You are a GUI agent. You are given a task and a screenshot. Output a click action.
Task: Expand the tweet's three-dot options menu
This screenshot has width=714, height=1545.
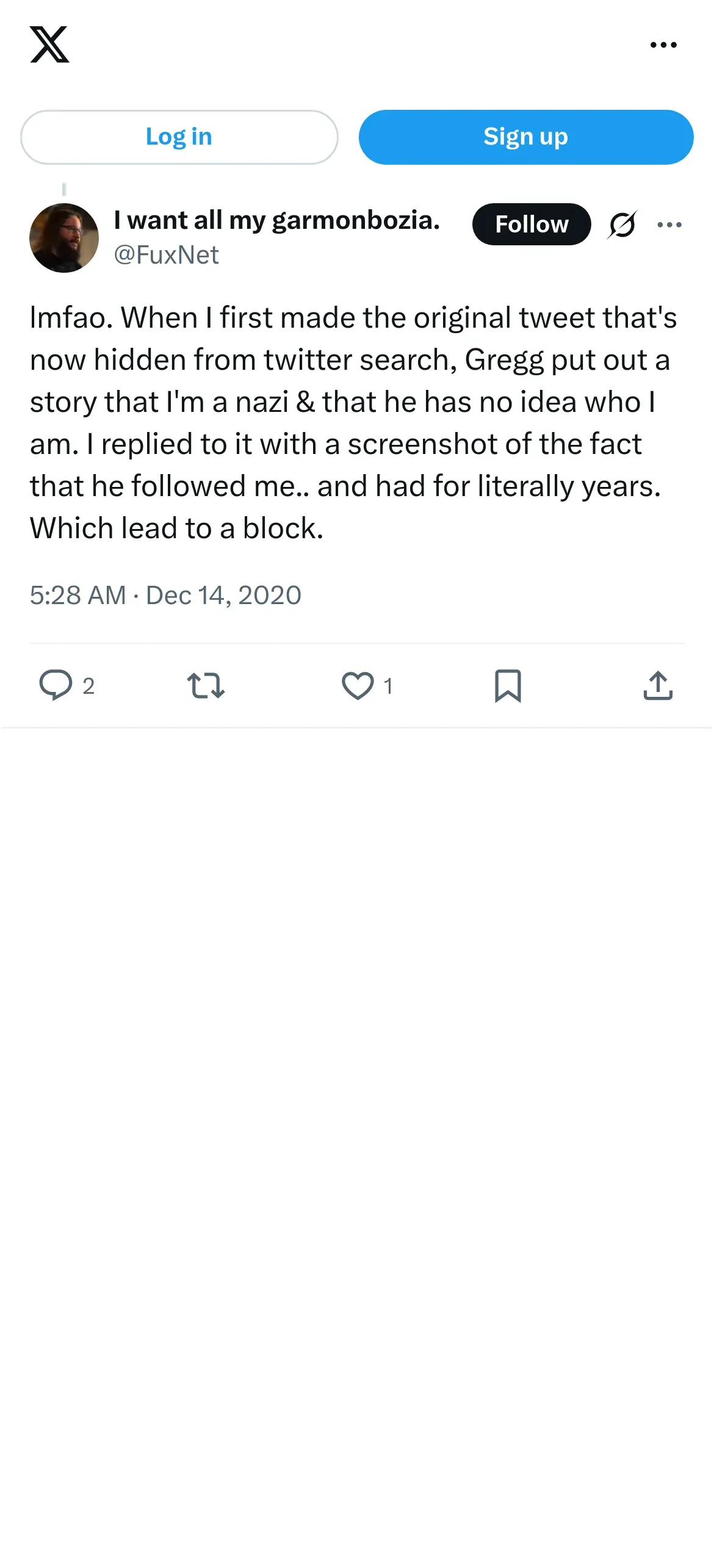(669, 225)
